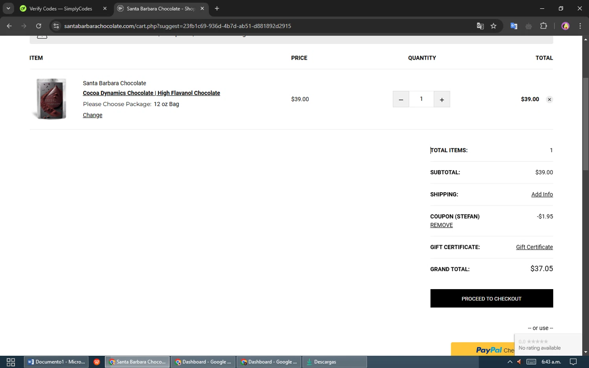589x368 pixels.
Task: Click the address bar URL
Action: click(177, 26)
